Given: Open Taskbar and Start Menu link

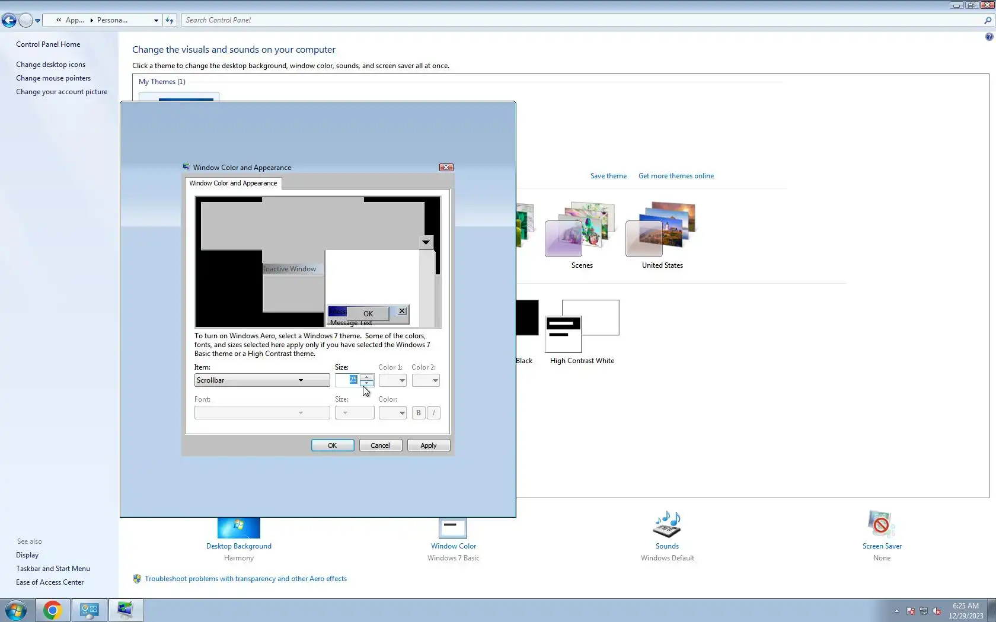Looking at the screenshot, I should tap(53, 569).
